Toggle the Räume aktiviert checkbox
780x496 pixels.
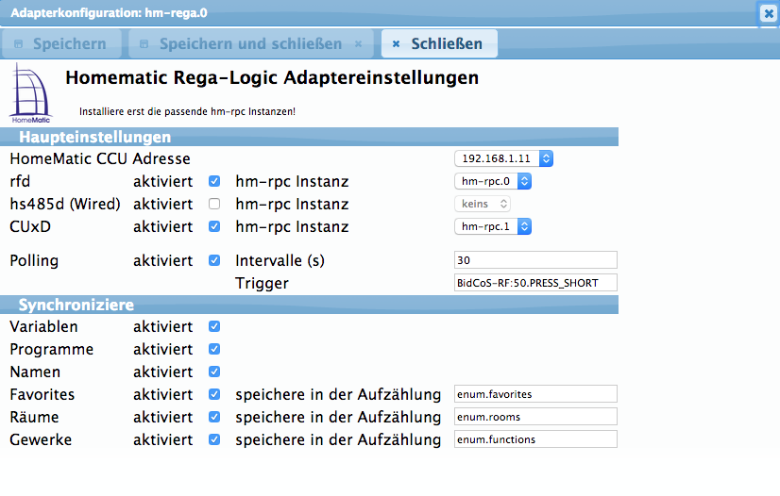coord(214,417)
